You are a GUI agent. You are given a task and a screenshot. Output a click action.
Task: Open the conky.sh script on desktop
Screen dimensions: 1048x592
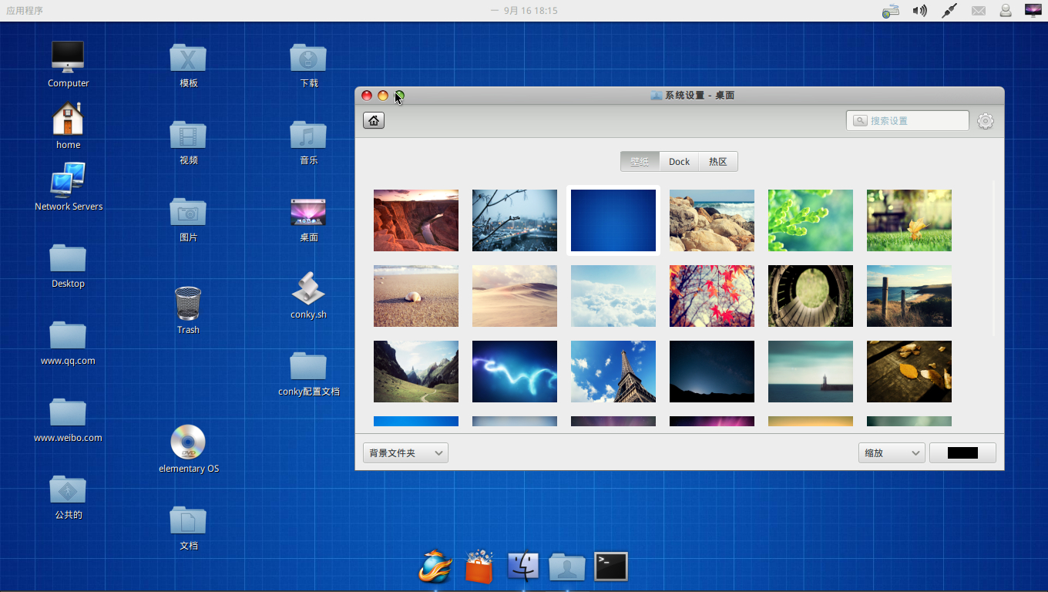pos(308,289)
